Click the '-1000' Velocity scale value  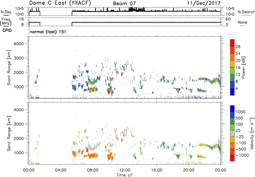[242, 155]
